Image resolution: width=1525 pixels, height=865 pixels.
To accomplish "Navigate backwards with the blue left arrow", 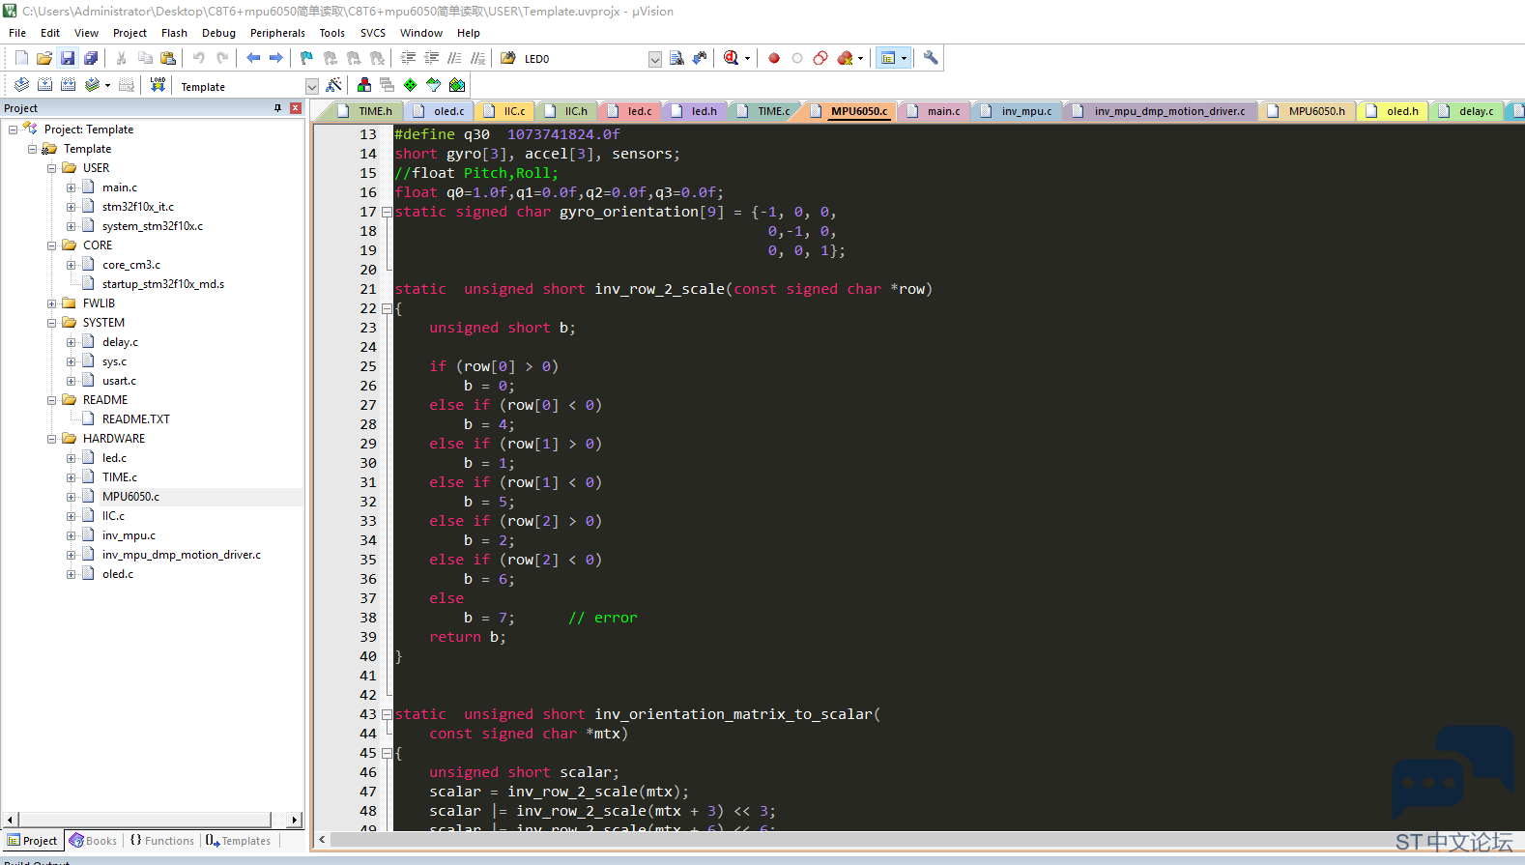I will [253, 58].
